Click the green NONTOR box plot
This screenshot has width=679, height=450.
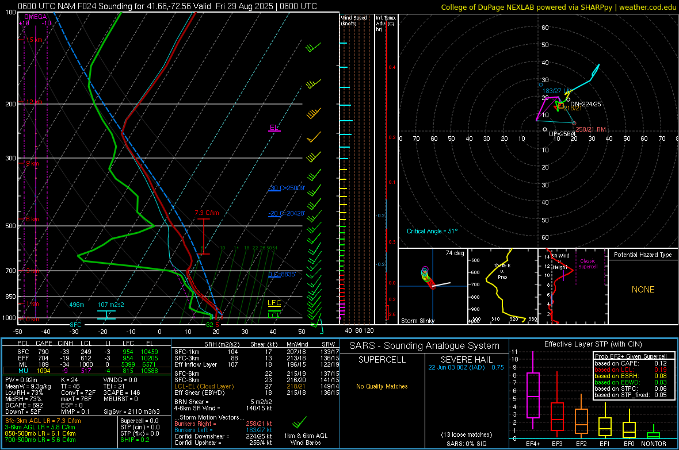tap(654, 435)
